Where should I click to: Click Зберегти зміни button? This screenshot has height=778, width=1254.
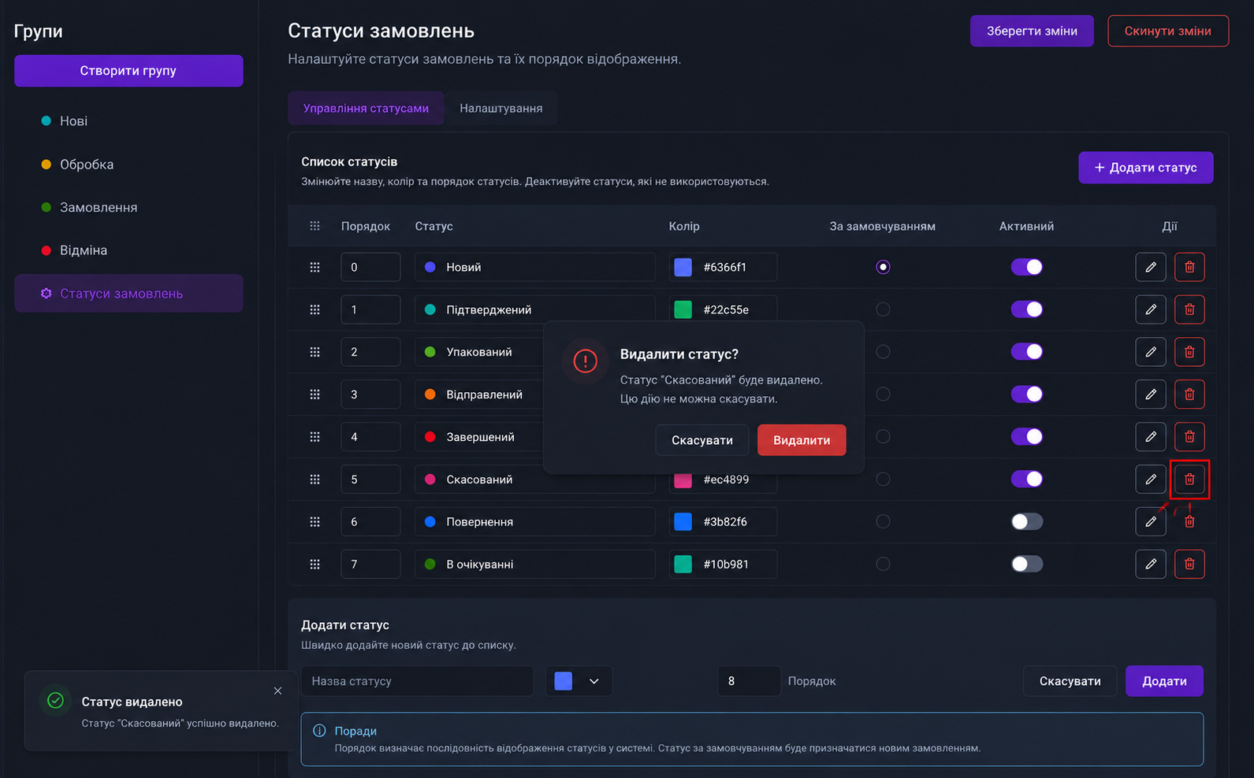click(1032, 31)
